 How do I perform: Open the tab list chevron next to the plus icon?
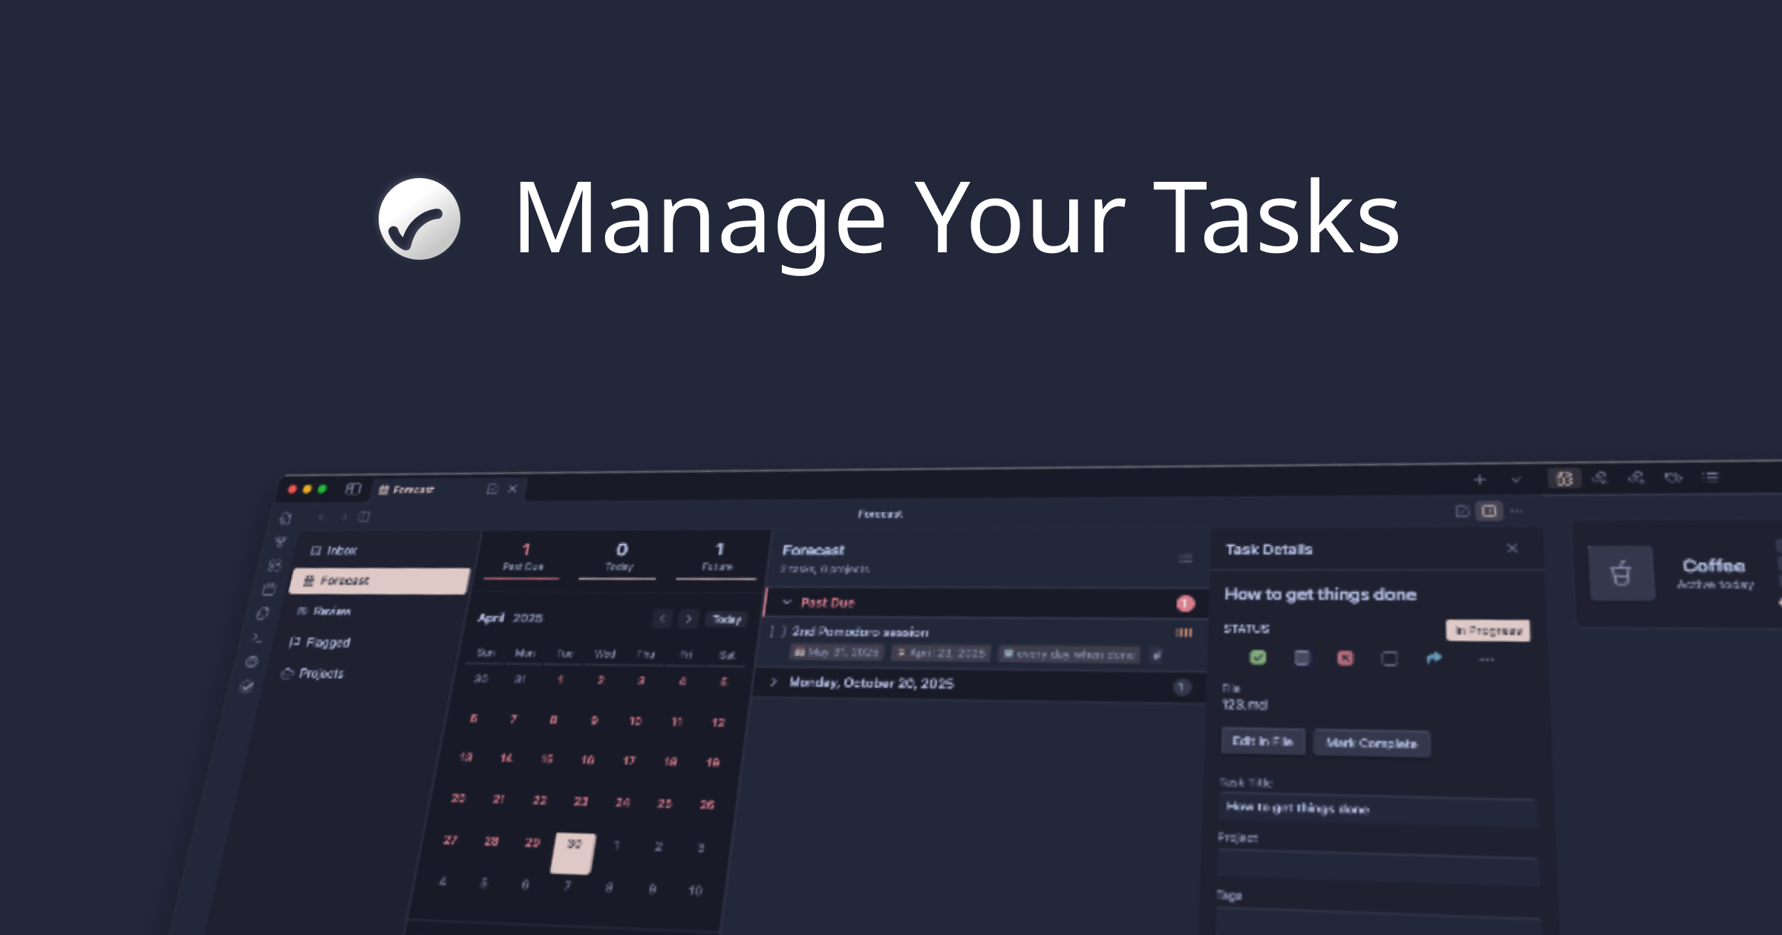point(1516,479)
